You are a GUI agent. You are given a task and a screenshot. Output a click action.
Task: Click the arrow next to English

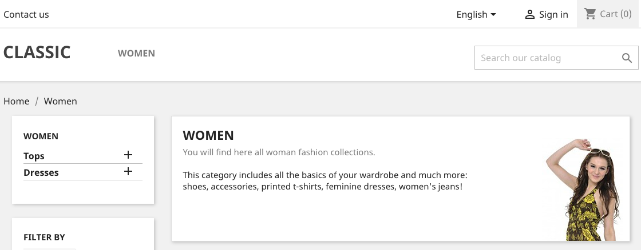point(493,15)
